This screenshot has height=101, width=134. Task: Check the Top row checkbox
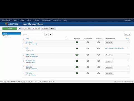[23, 49]
